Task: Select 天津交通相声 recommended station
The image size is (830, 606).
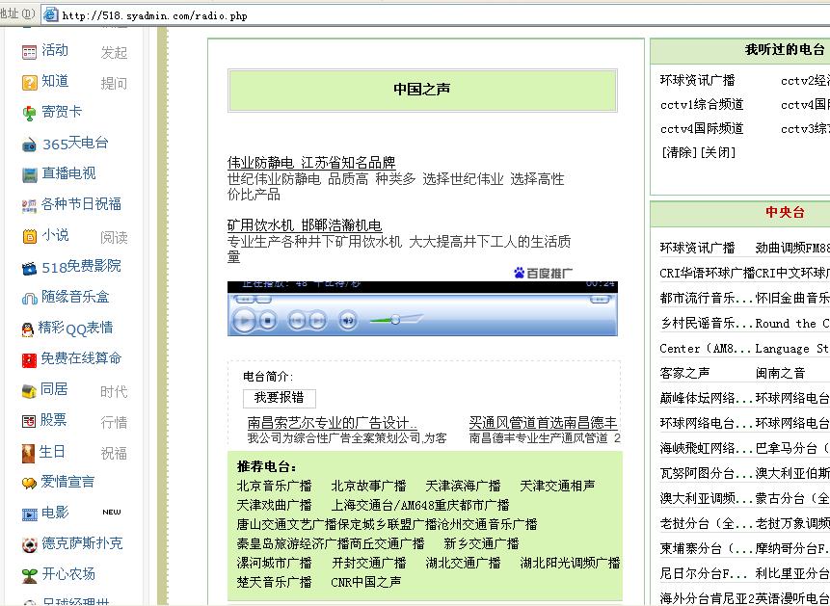Action: pos(557,486)
